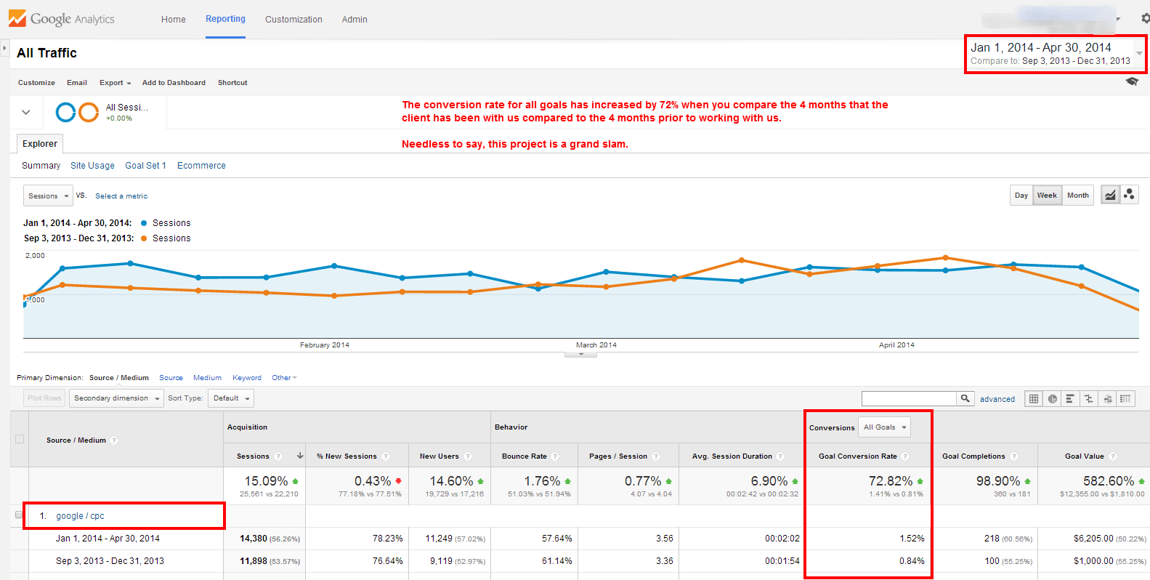Image resolution: width=1150 pixels, height=580 pixels.
Task: Click Add to Dashboard
Action: click(174, 83)
